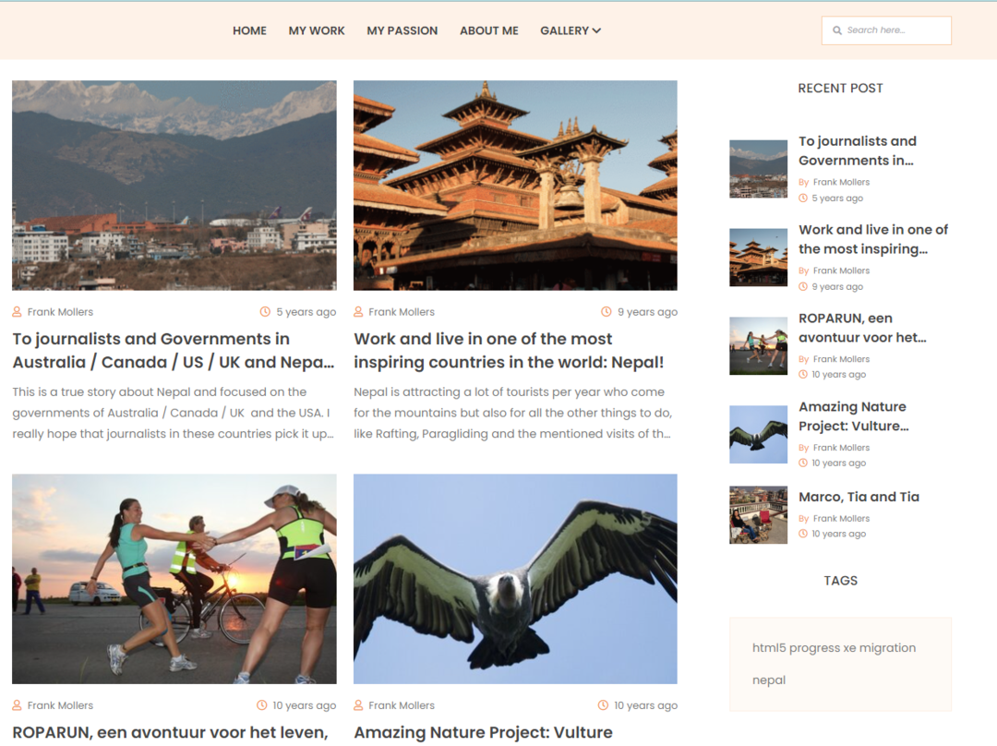Click sidebar temple thumbnail

(x=758, y=258)
